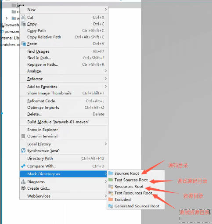Click the java folder icon in project tree
Viewport: 212px width, 224px height.
(x=14, y=5)
